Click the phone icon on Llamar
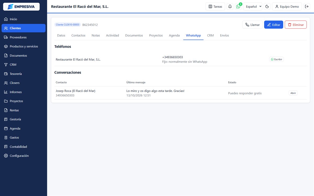The height and width of the screenshot is (196, 314). (247, 25)
